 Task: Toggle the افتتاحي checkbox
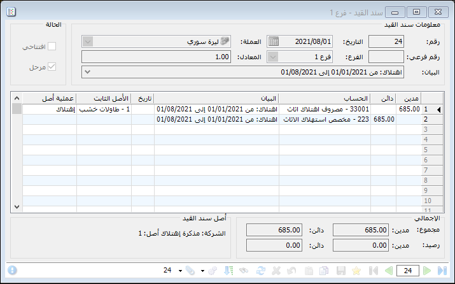(x=52, y=46)
